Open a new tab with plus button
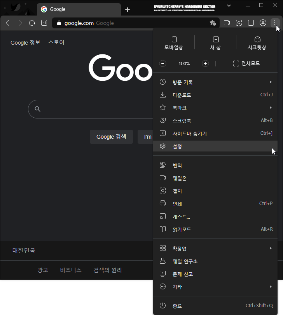The height and width of the screenshot is (315, 283). click(x=128, y=9)
